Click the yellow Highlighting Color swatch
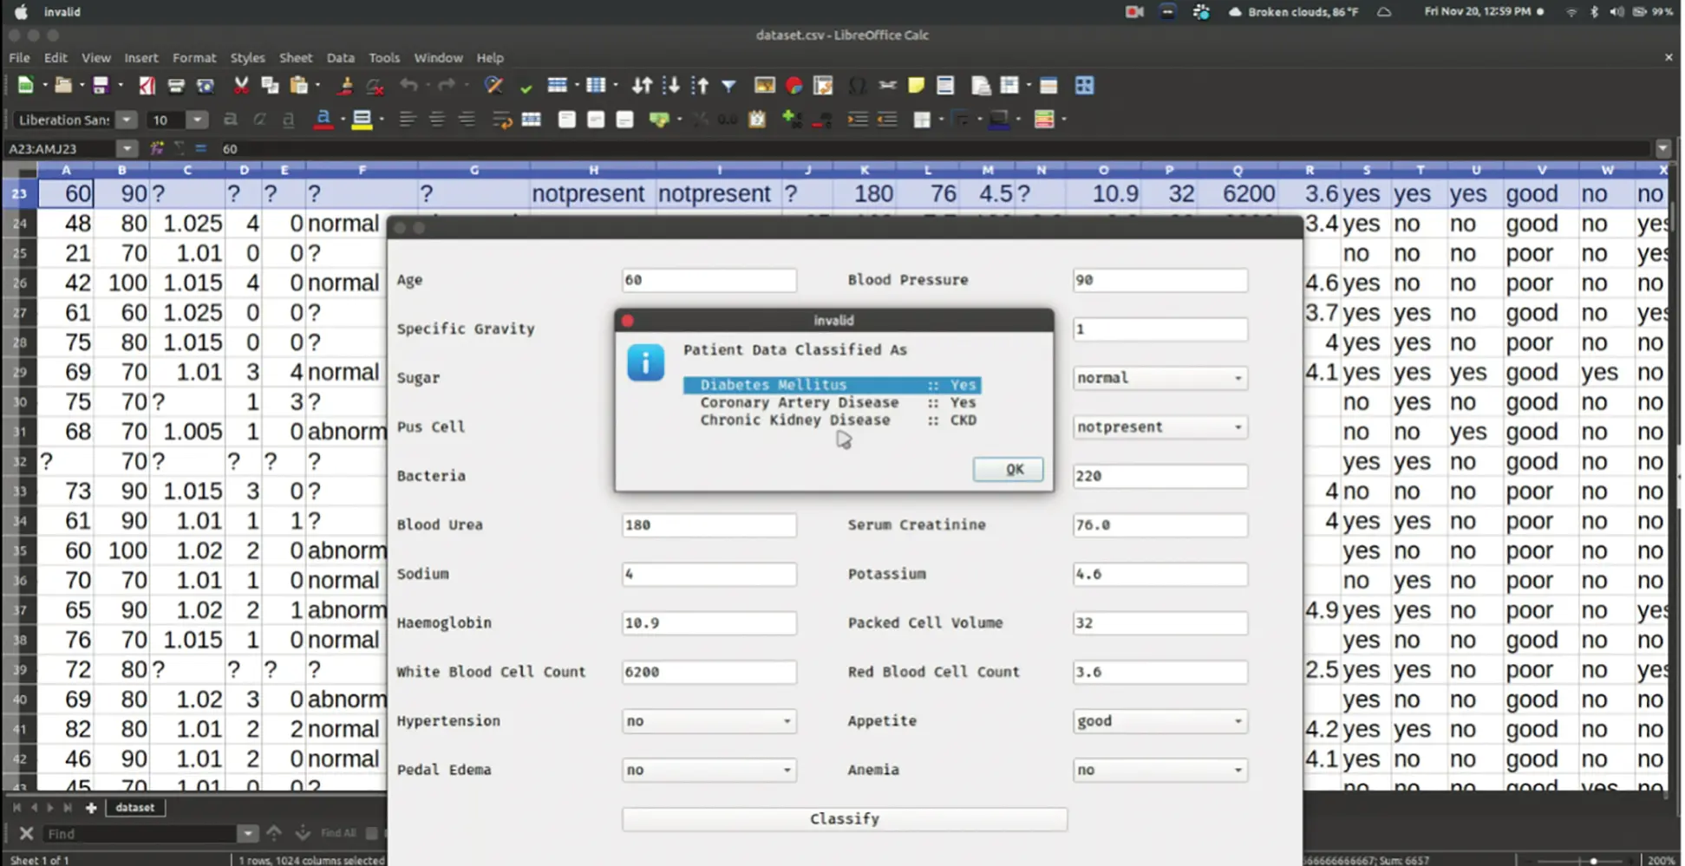Screen dimensions: 1685x866 (x=362, y=120)
